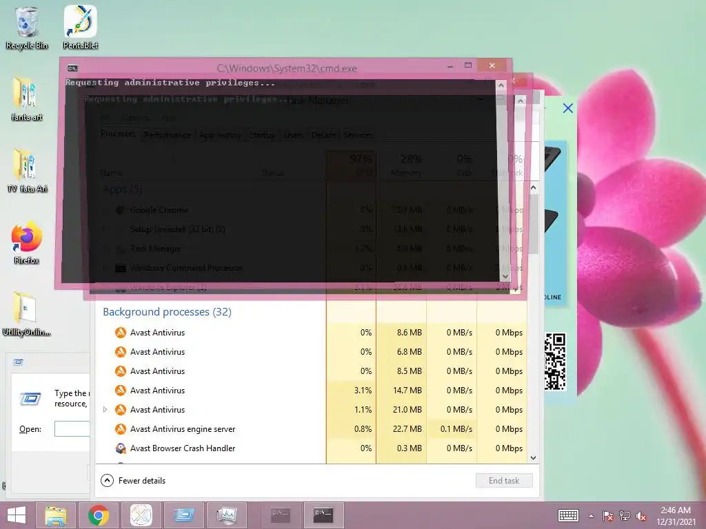Click the Background processes (32) heading
The width and height of the screenshot is (706, 529).
tap(167, 312)
